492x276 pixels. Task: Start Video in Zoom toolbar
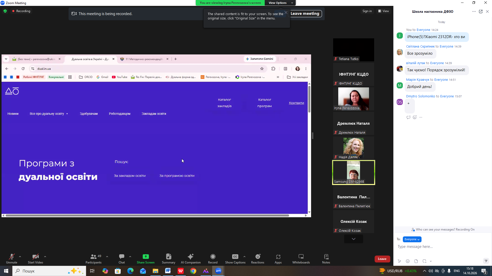tap(35, 258)
